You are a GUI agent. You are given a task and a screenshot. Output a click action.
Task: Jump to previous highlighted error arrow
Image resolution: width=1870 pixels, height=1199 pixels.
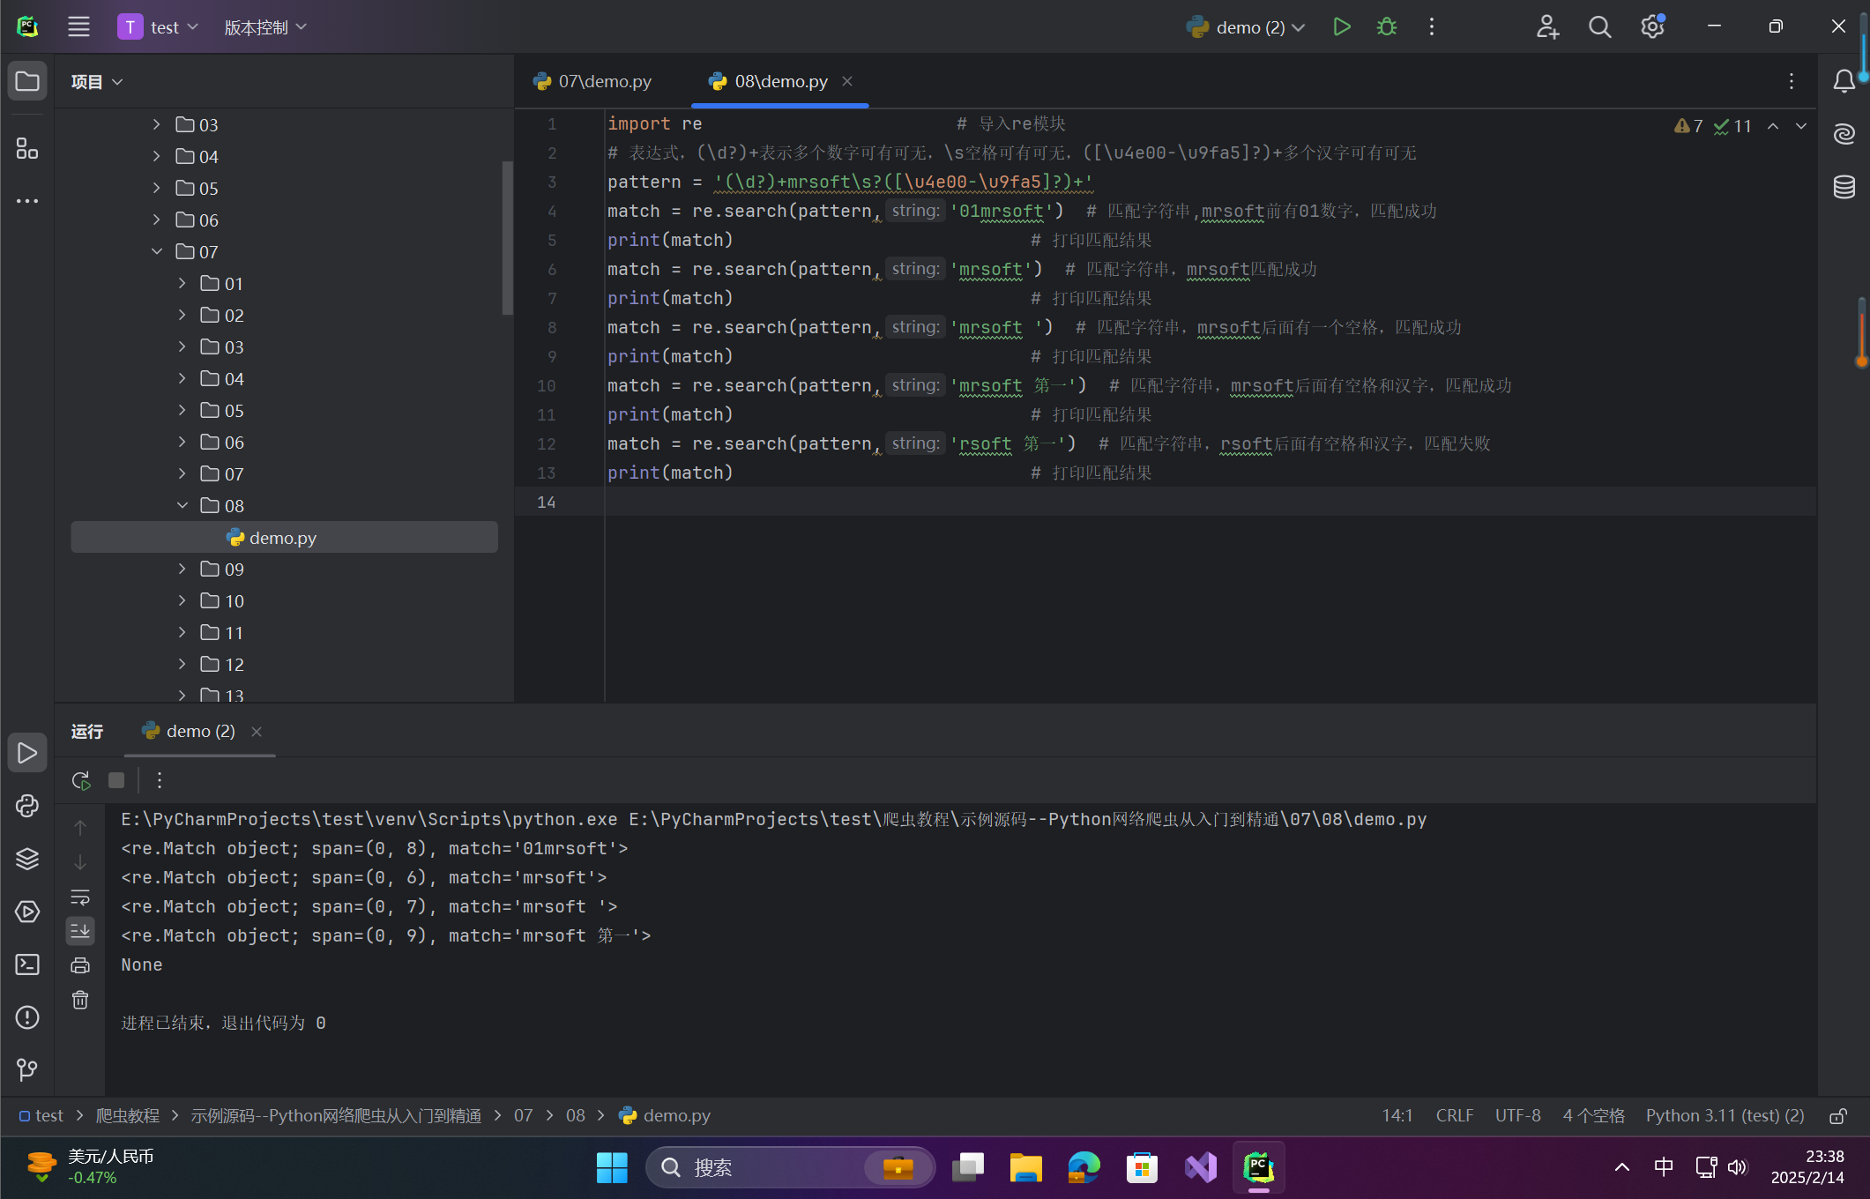click(1772, 126)
